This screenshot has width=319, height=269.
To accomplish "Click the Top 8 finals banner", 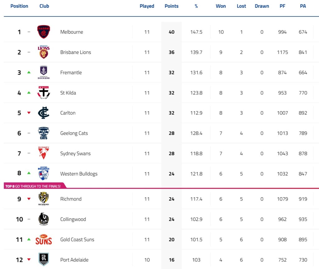I will tap(33, 186).
